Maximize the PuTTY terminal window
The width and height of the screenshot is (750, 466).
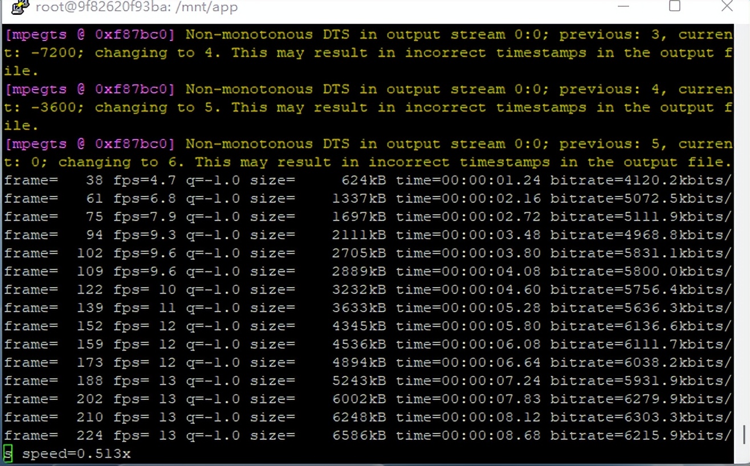(675, 6)
